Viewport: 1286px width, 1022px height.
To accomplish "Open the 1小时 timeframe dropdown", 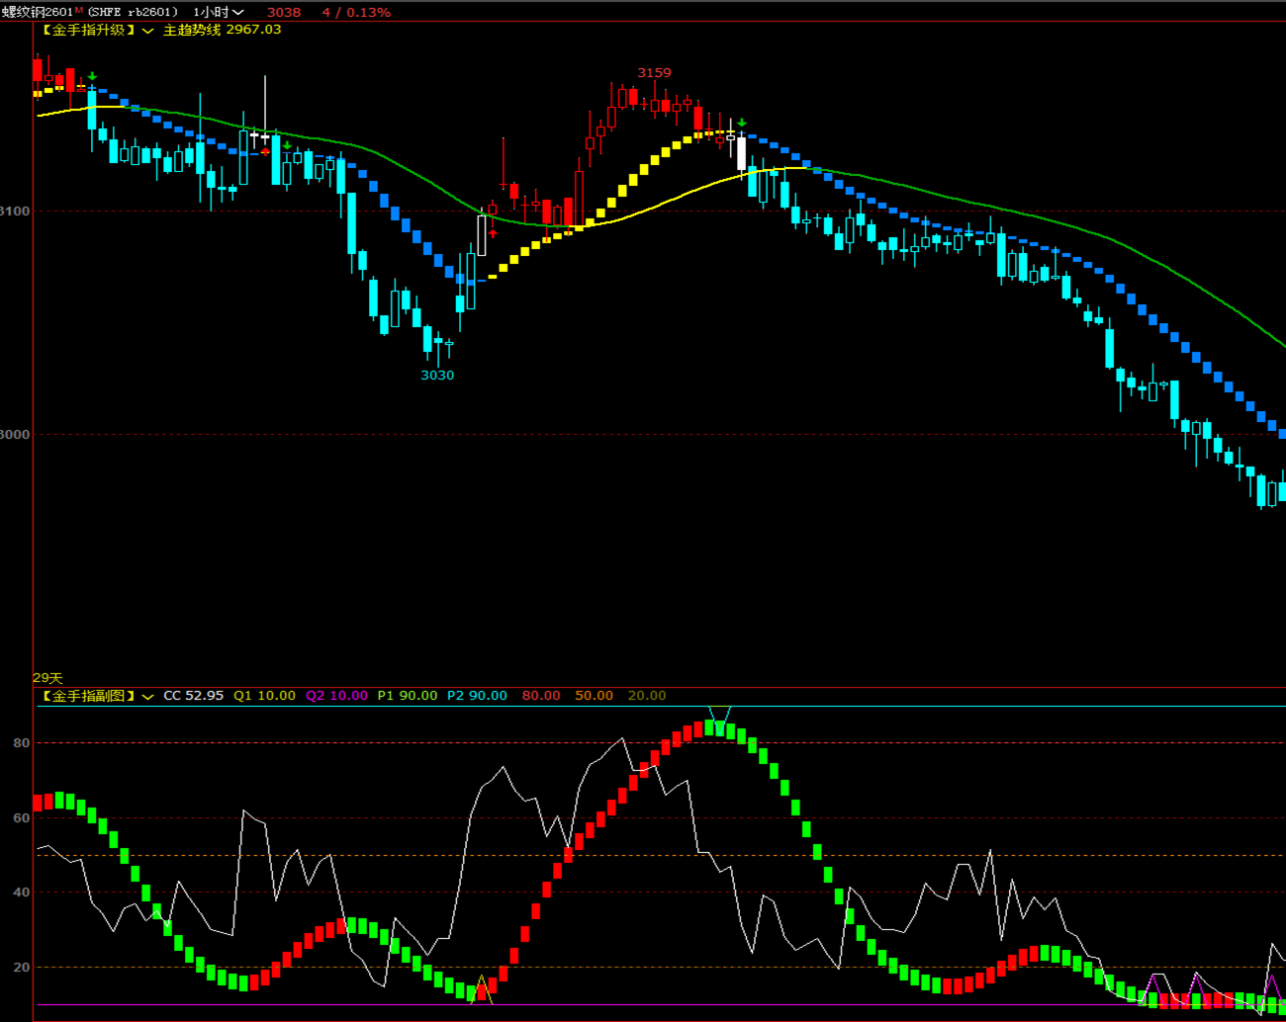I will pyautogui.click(x=237, y=12).
